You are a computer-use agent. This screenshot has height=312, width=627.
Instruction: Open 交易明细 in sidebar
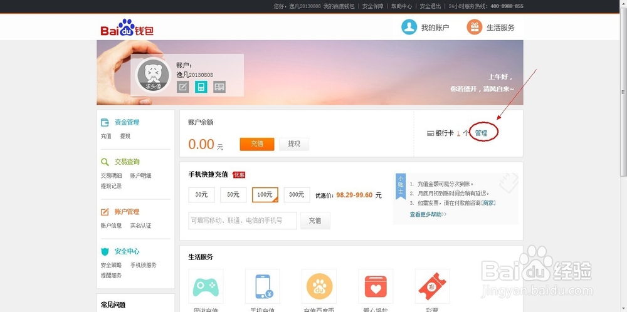click(111, 175)
